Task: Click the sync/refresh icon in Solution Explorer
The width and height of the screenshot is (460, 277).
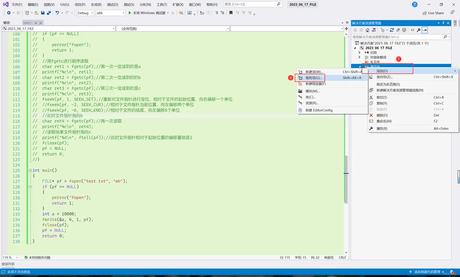Action: [392, 30]
